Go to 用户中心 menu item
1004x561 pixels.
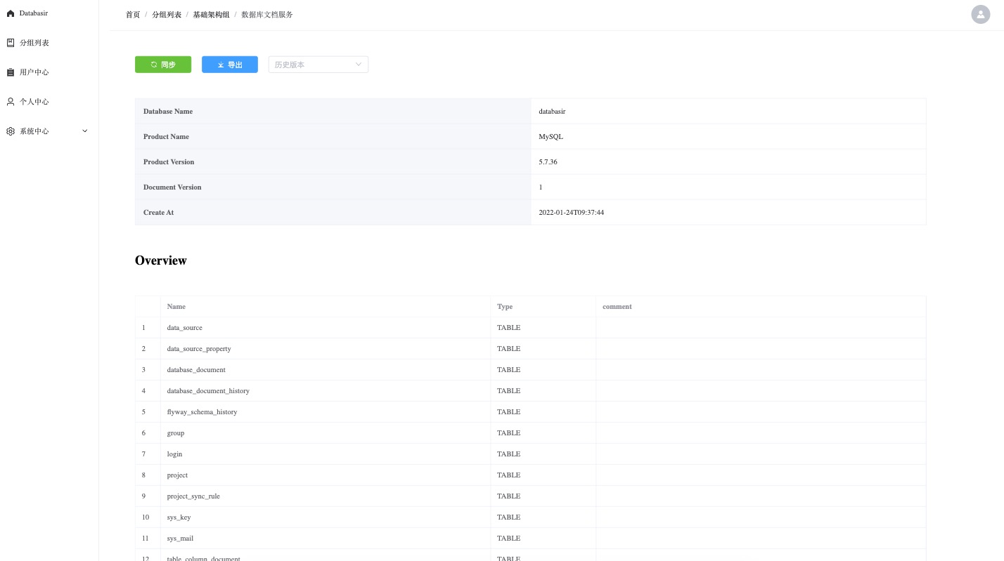(34, 72)
